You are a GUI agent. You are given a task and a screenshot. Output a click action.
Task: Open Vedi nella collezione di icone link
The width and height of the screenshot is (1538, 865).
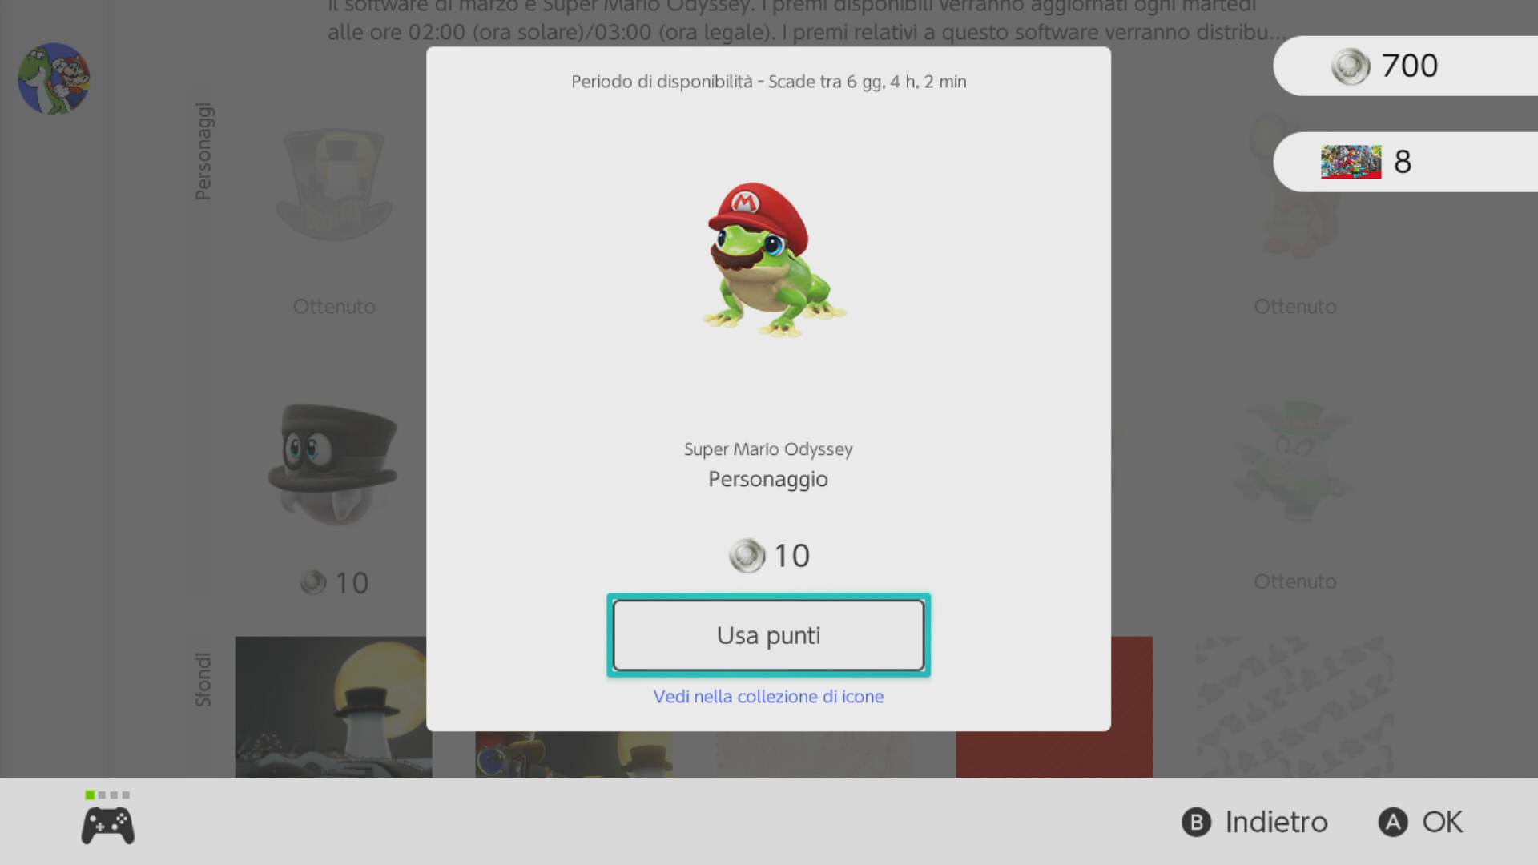[x=768, y=696]
